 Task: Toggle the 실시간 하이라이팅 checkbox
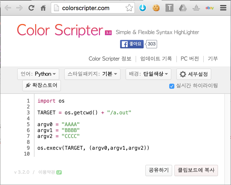172,86
